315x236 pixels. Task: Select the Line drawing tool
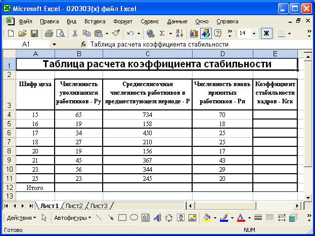tap(99, 217)
